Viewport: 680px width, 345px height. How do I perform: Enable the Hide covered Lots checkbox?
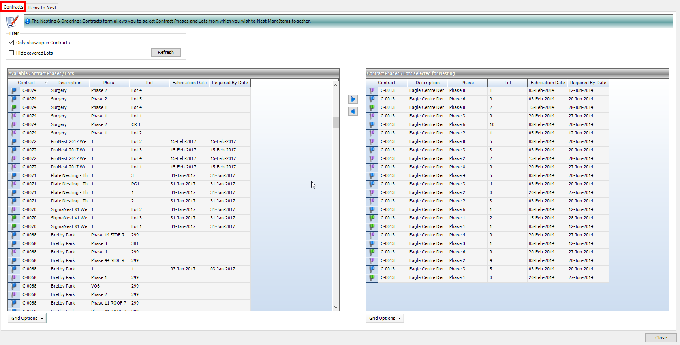coord(11,53)
